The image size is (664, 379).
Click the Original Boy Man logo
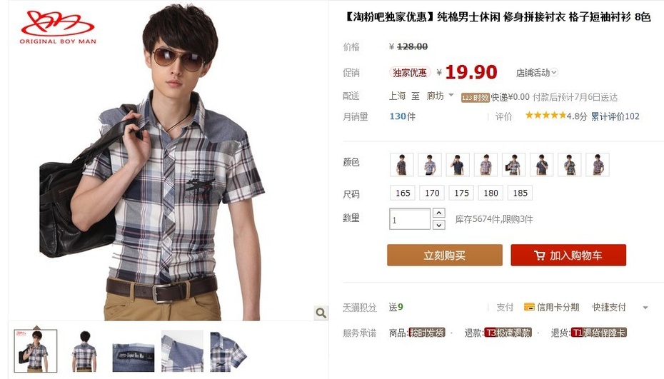click(58, 27)
